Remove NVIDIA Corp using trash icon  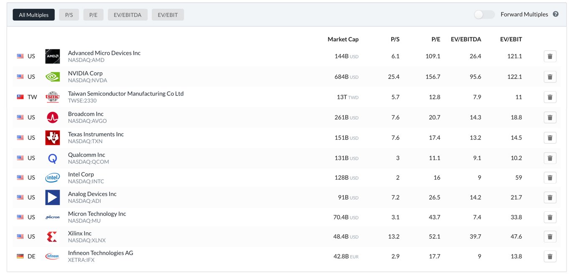point(550,77)
